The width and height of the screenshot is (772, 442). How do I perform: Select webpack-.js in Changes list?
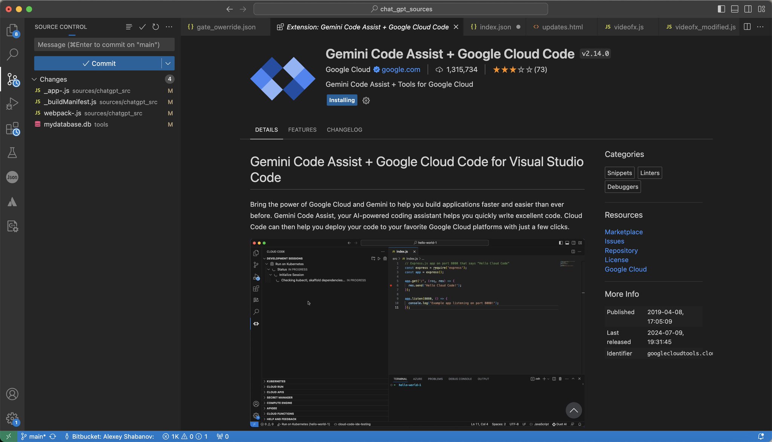(x=103, y=113)
